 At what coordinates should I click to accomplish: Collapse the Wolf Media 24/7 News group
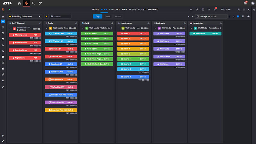(11, 29)
